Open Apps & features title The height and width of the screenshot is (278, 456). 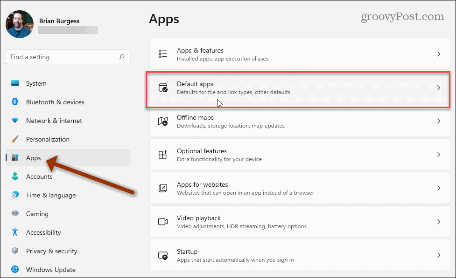pos(200,50)
